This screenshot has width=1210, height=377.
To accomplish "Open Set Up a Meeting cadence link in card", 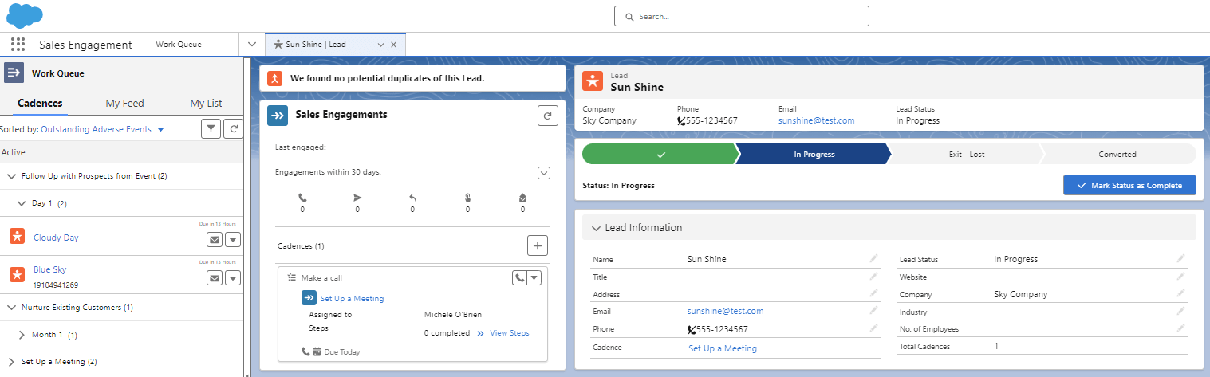I will (352, 299).
